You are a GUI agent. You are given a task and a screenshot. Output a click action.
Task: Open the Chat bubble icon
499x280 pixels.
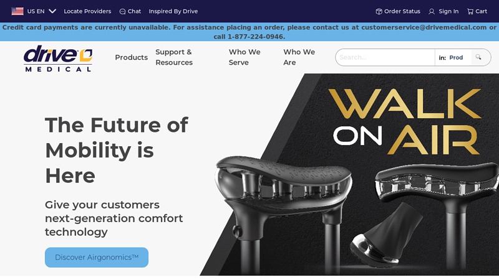[x=122, y=11]
